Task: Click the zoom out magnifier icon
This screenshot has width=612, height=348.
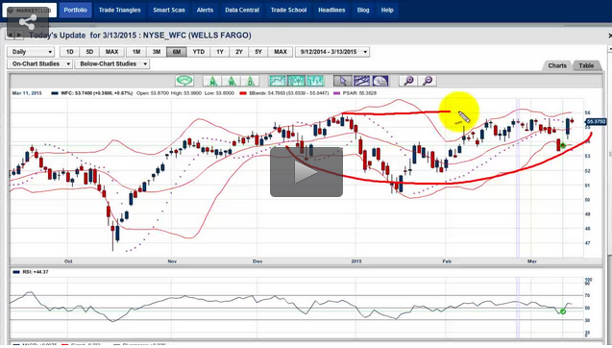Action: [428, 81]
